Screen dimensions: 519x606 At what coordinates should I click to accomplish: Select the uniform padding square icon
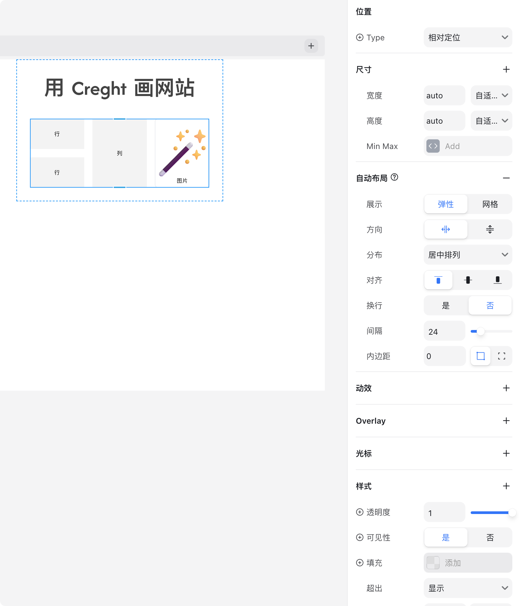[480, 356]
